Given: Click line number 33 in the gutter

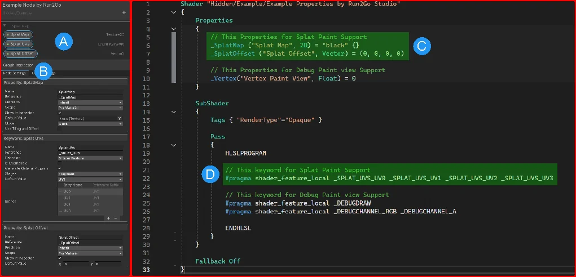Looking at the screenshot, I should (146, 270).
